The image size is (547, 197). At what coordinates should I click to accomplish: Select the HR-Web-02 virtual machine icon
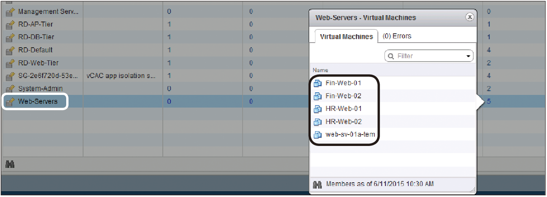318,122
